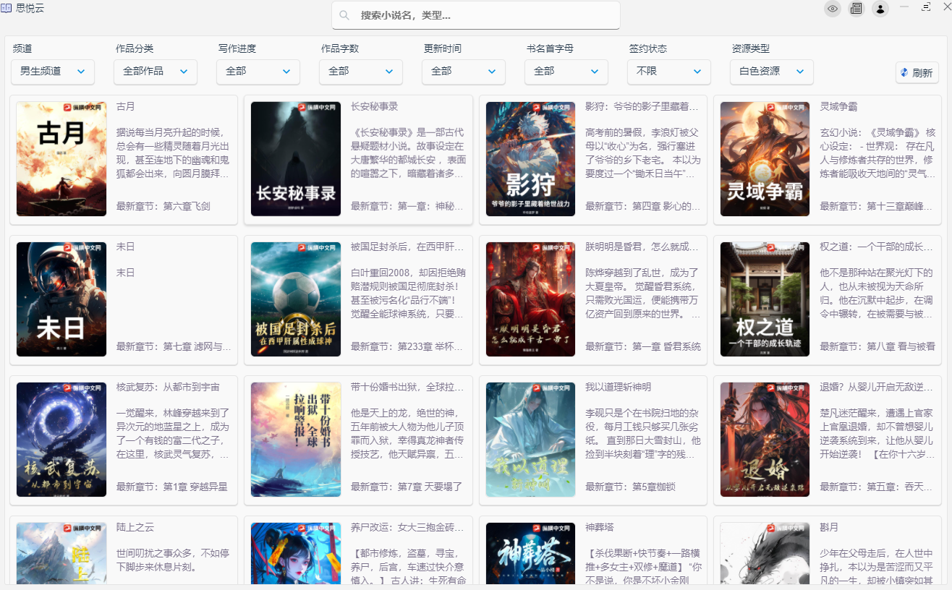
Task: Click the 思悦云 book logo icon
Action: (7, 8)
